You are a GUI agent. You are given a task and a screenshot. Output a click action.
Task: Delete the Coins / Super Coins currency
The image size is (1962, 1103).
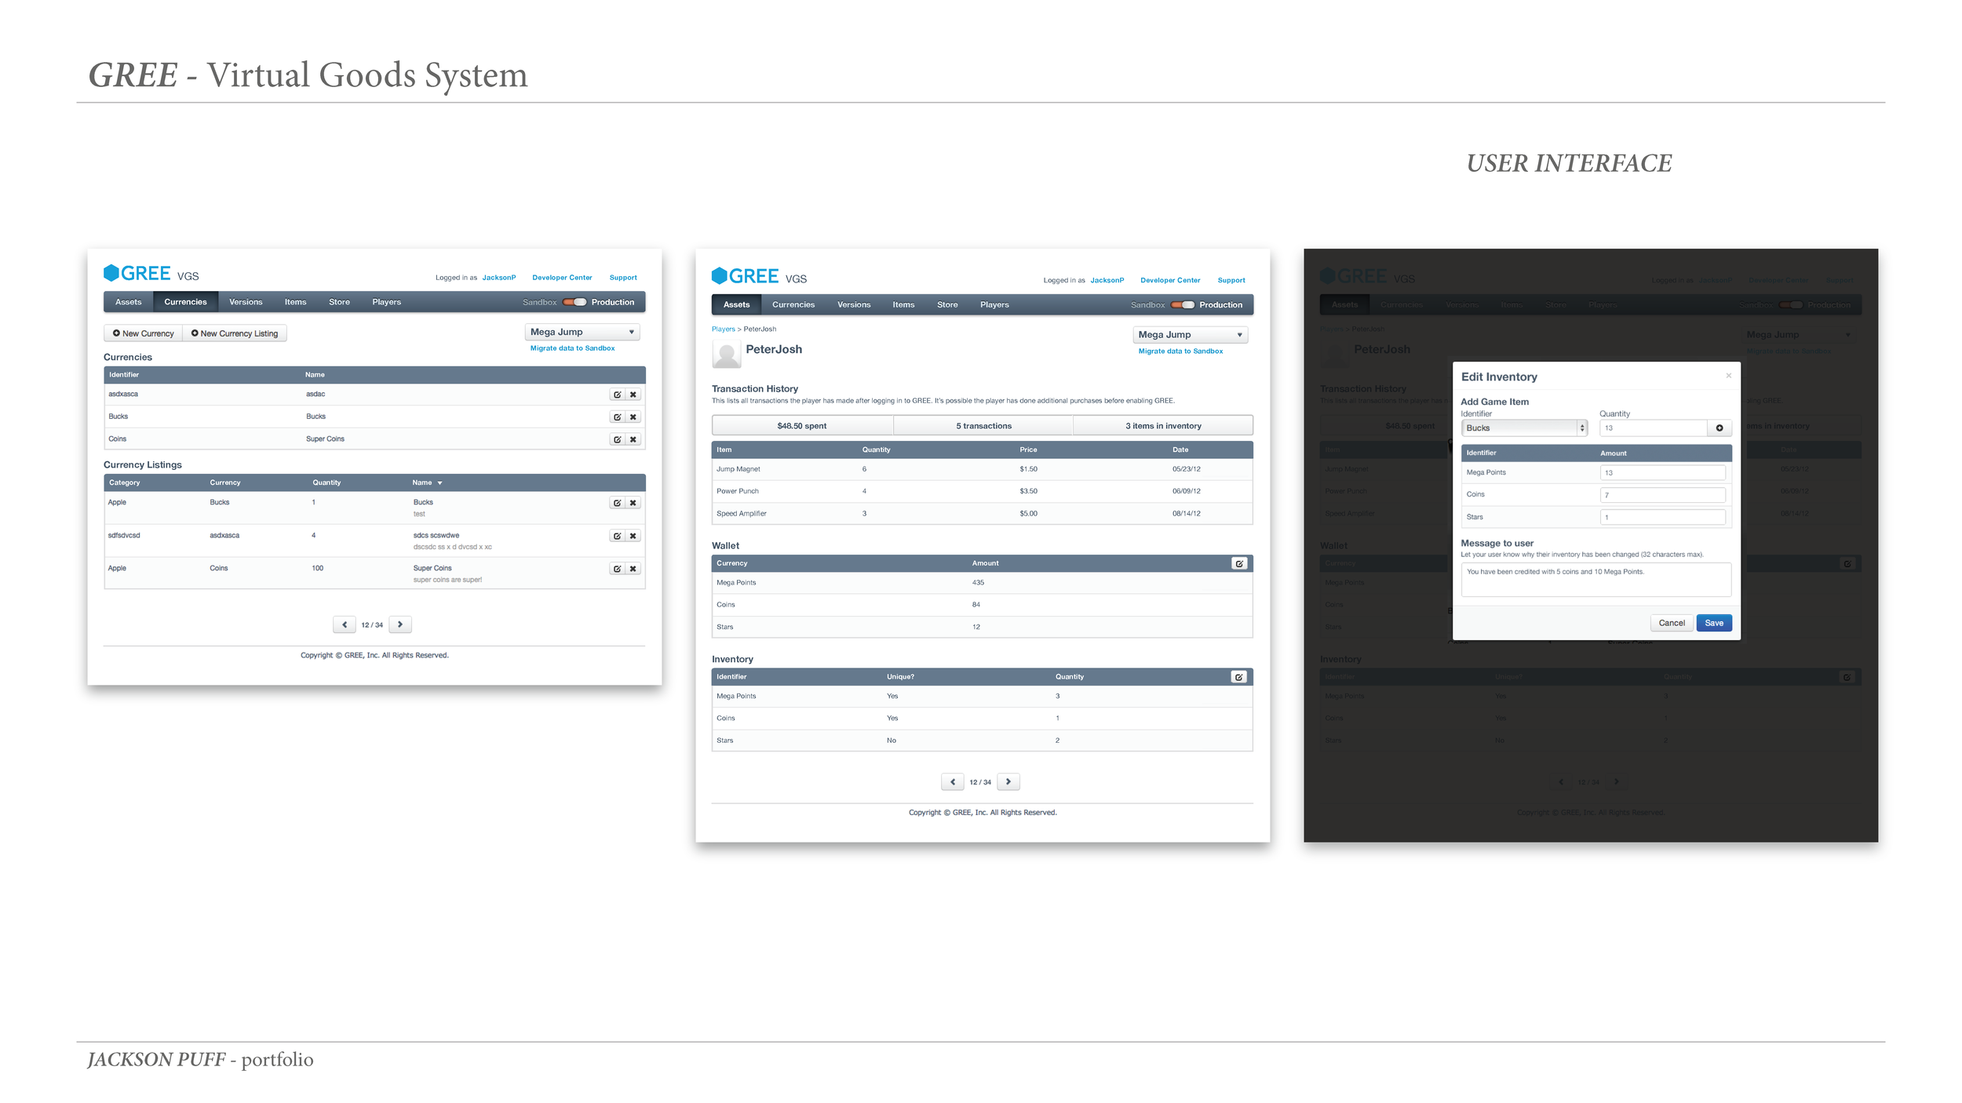(633, 439)
